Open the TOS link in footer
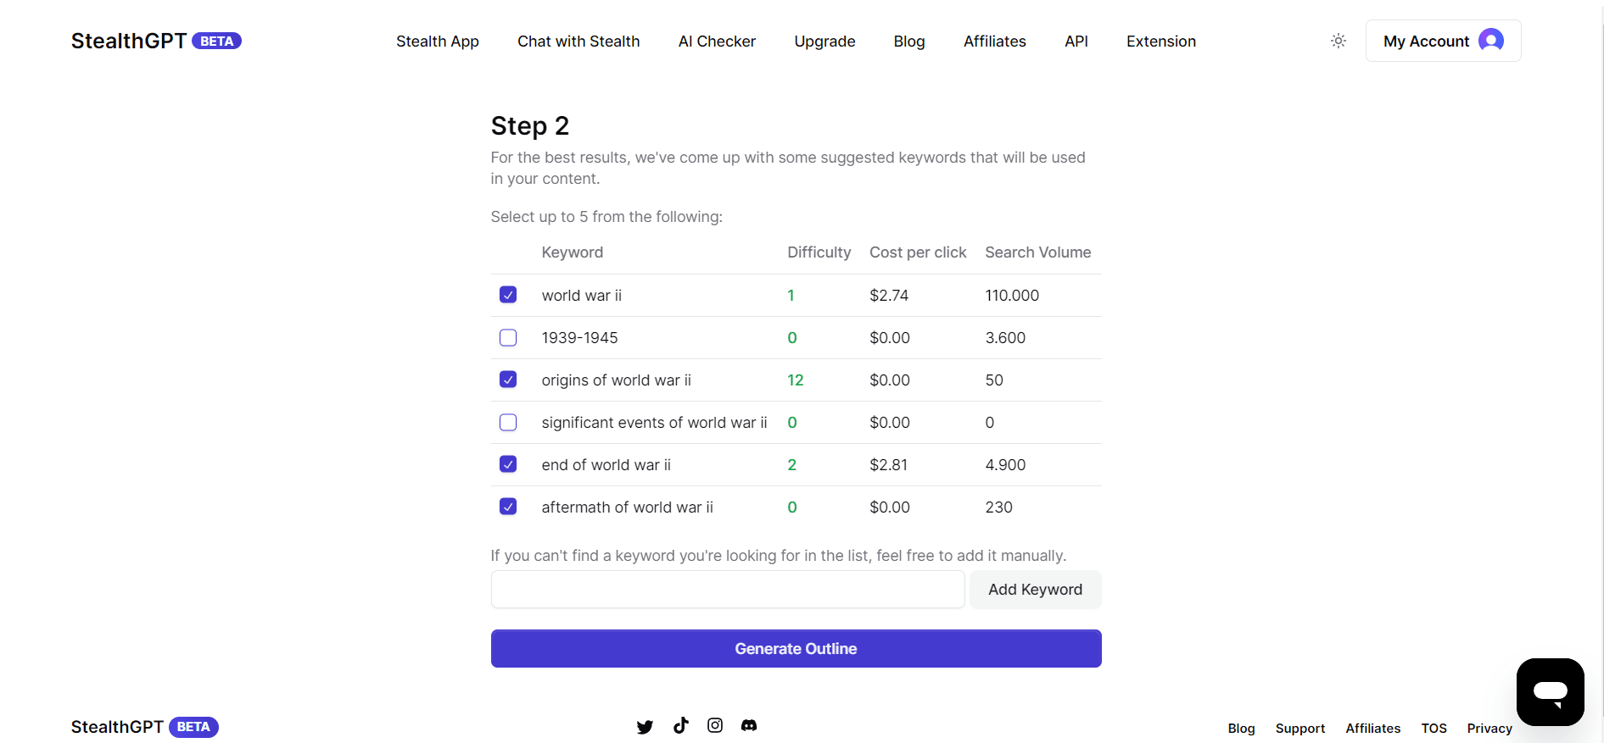Image resolution: width=1604 pixels, height=743 pixels. 1434,729
